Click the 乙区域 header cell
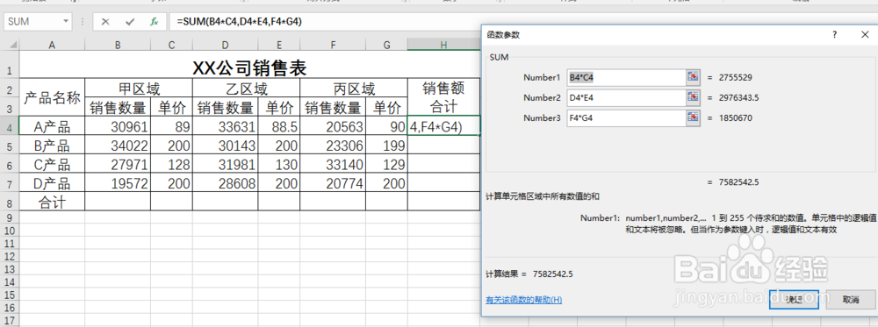 [247, 88]
